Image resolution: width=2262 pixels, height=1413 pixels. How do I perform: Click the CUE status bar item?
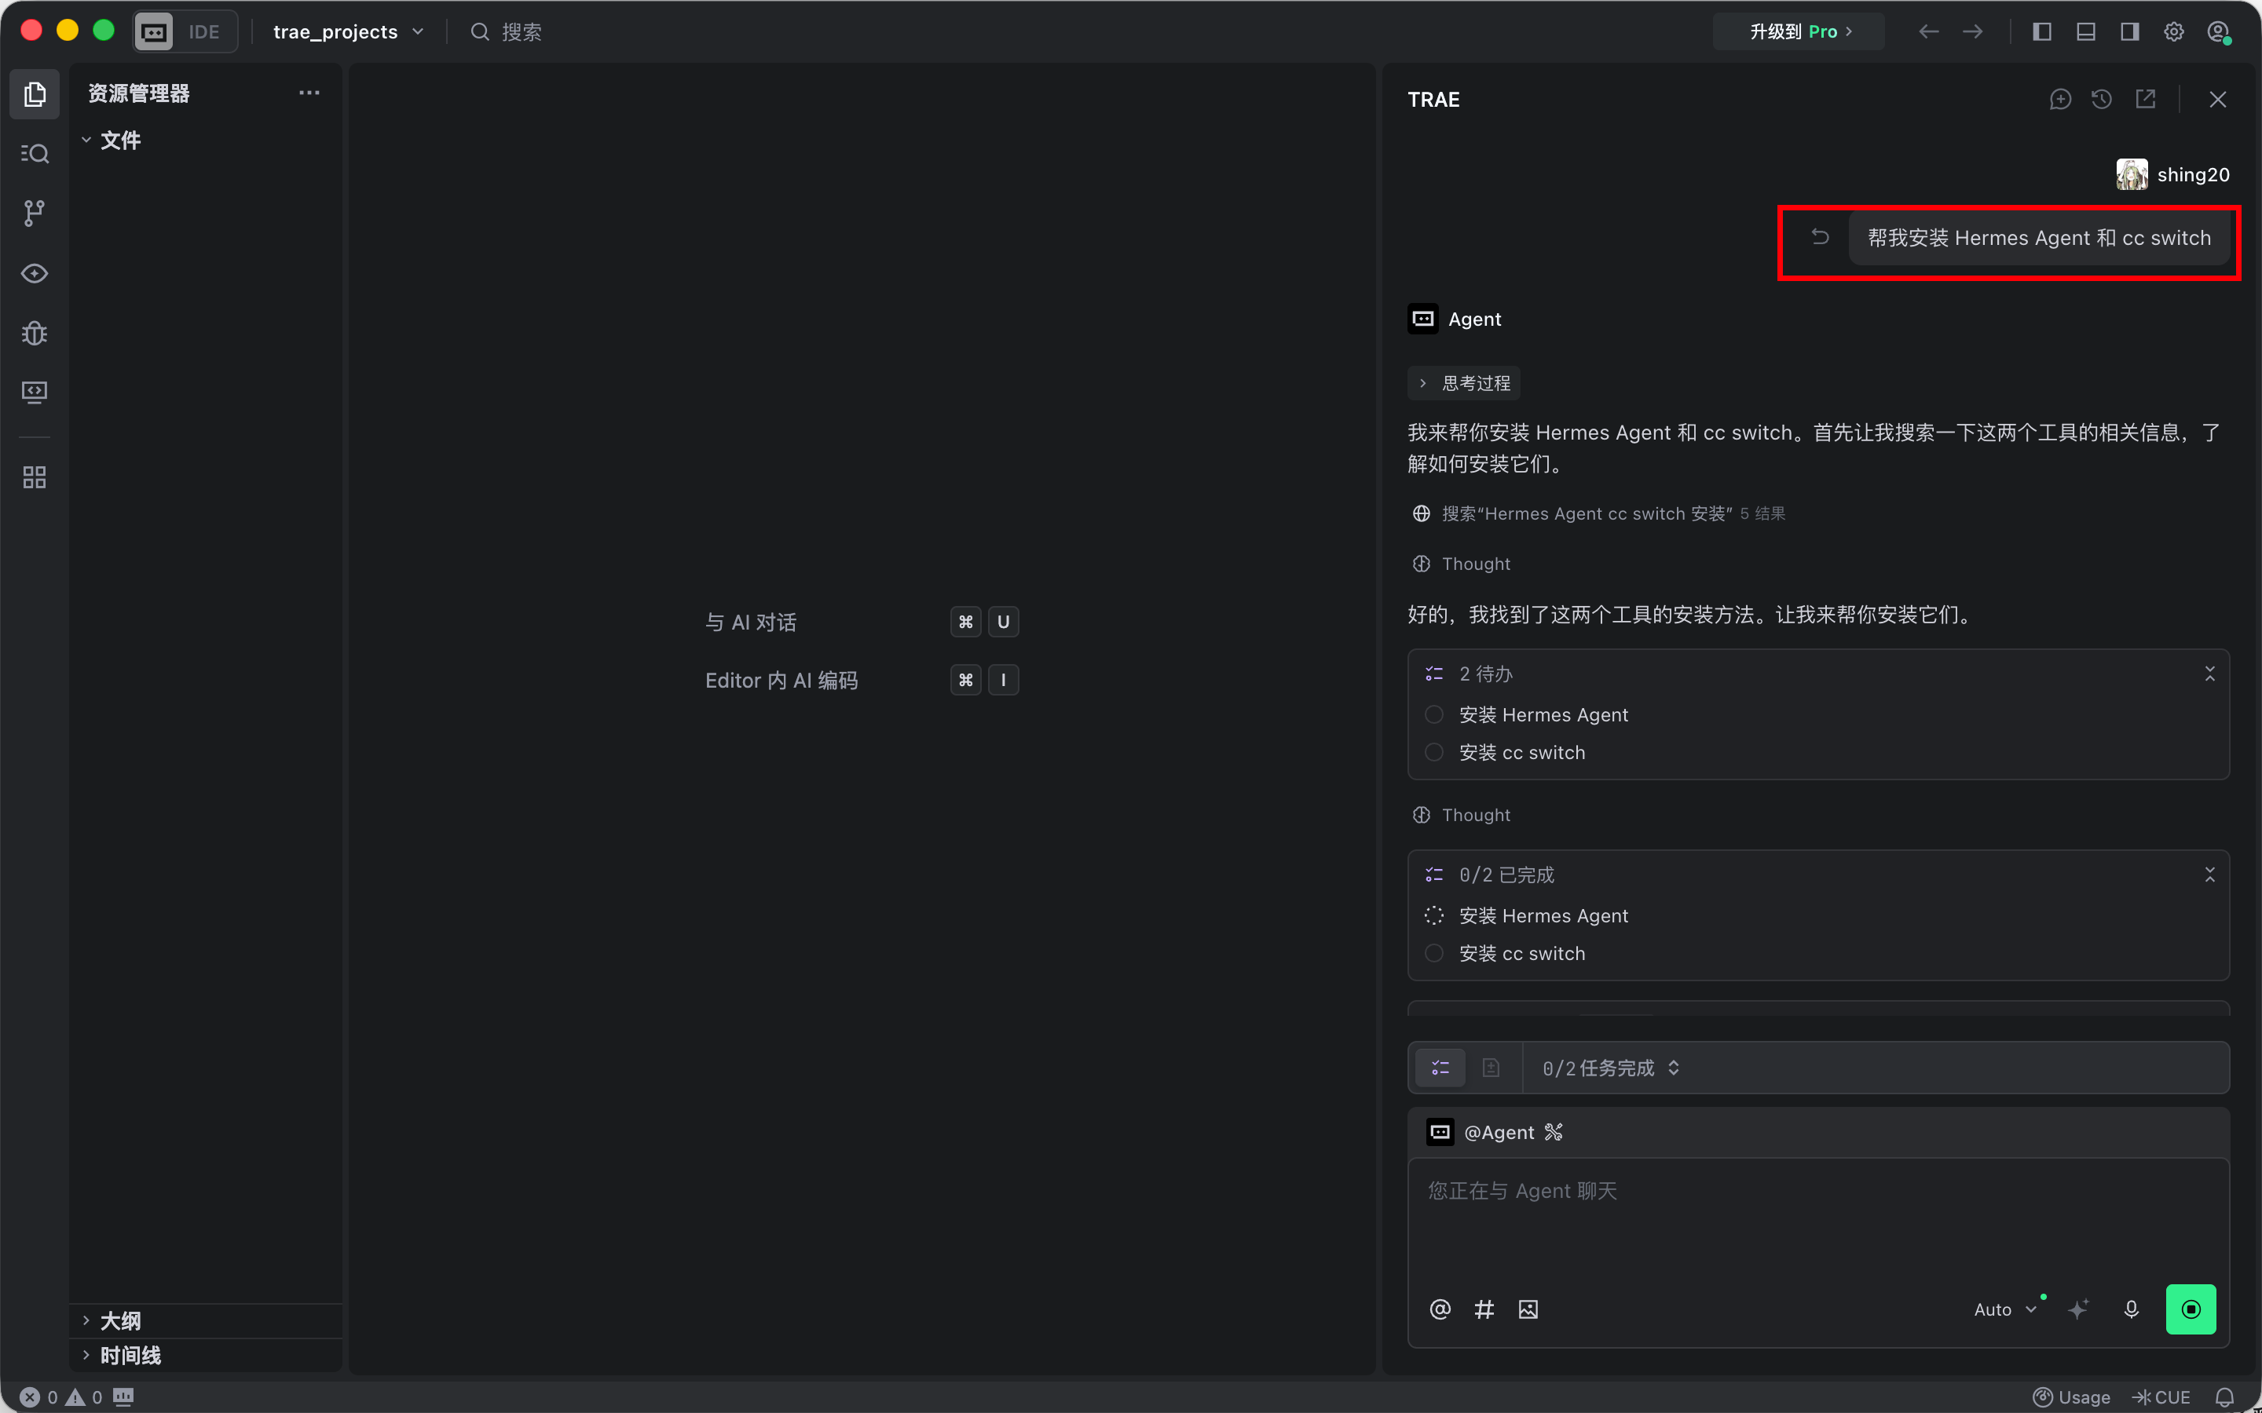point(2161,1397)
